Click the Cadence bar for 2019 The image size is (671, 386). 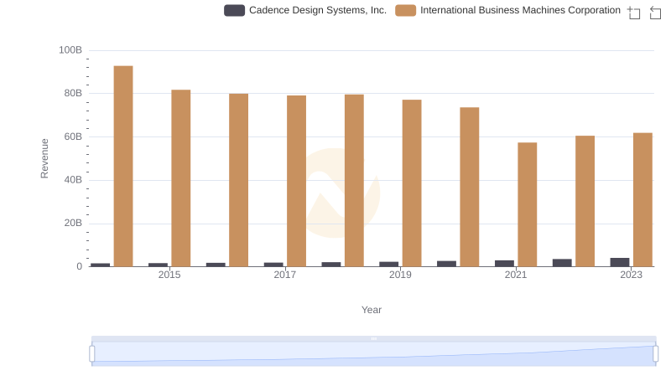click(x=389, y=265)
